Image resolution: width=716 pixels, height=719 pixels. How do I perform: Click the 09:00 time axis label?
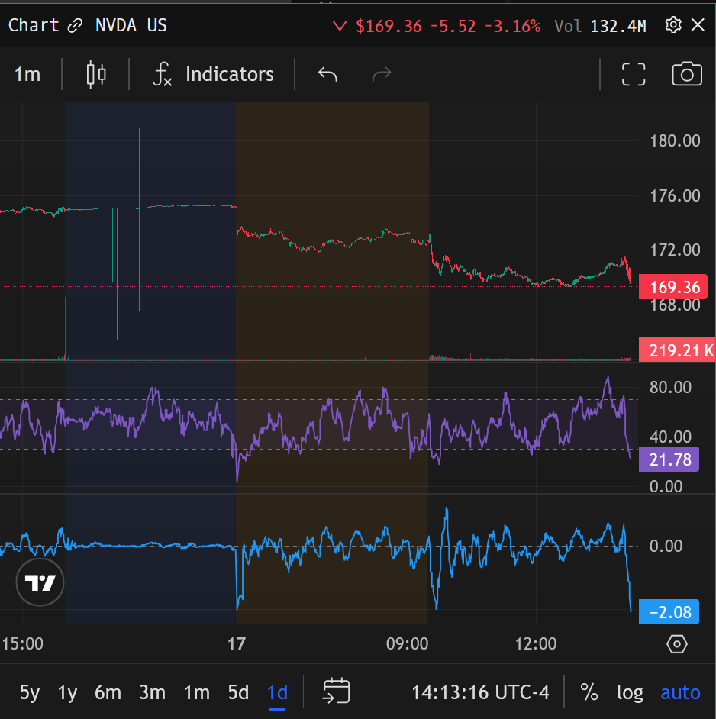[x=407, y=643]
